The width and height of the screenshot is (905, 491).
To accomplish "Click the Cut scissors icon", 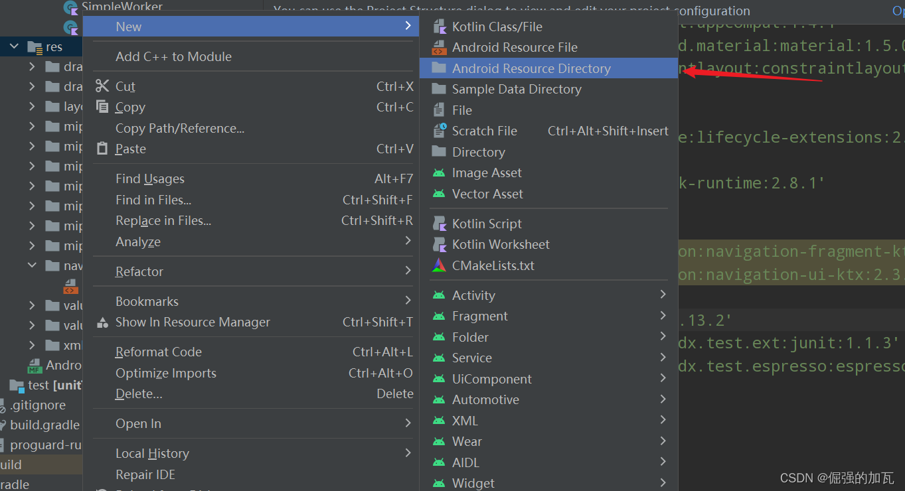I will [x=102, y=86].
